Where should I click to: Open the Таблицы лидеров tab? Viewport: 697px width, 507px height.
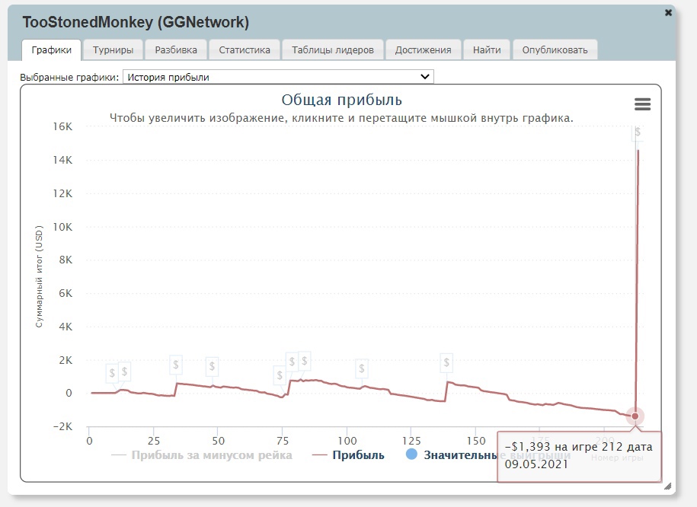point(333,50)
